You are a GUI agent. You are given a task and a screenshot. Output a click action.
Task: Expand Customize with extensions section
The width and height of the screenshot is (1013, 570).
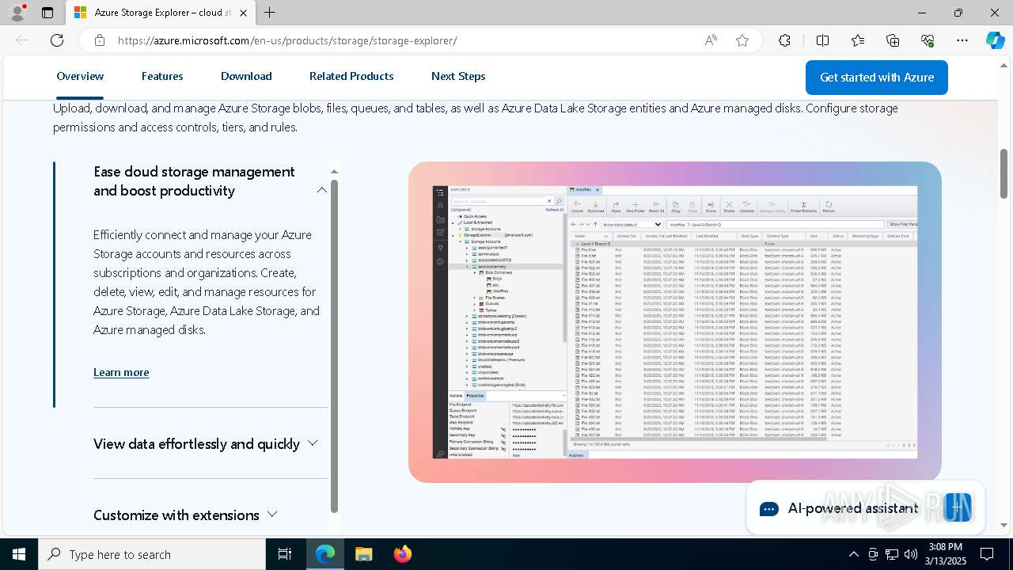[186, 515]
